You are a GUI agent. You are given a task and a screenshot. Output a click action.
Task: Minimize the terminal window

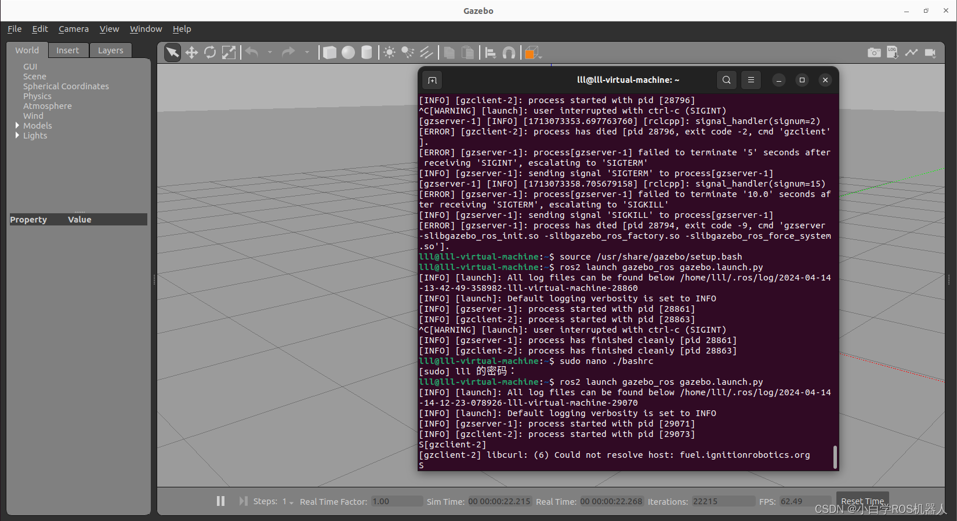(x=779, y=80)
